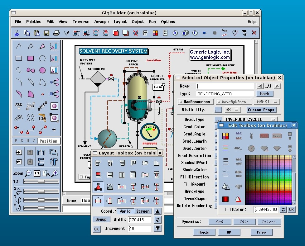Click the Print icon in the toolbar
305x246 pixels.
[56, 33]
